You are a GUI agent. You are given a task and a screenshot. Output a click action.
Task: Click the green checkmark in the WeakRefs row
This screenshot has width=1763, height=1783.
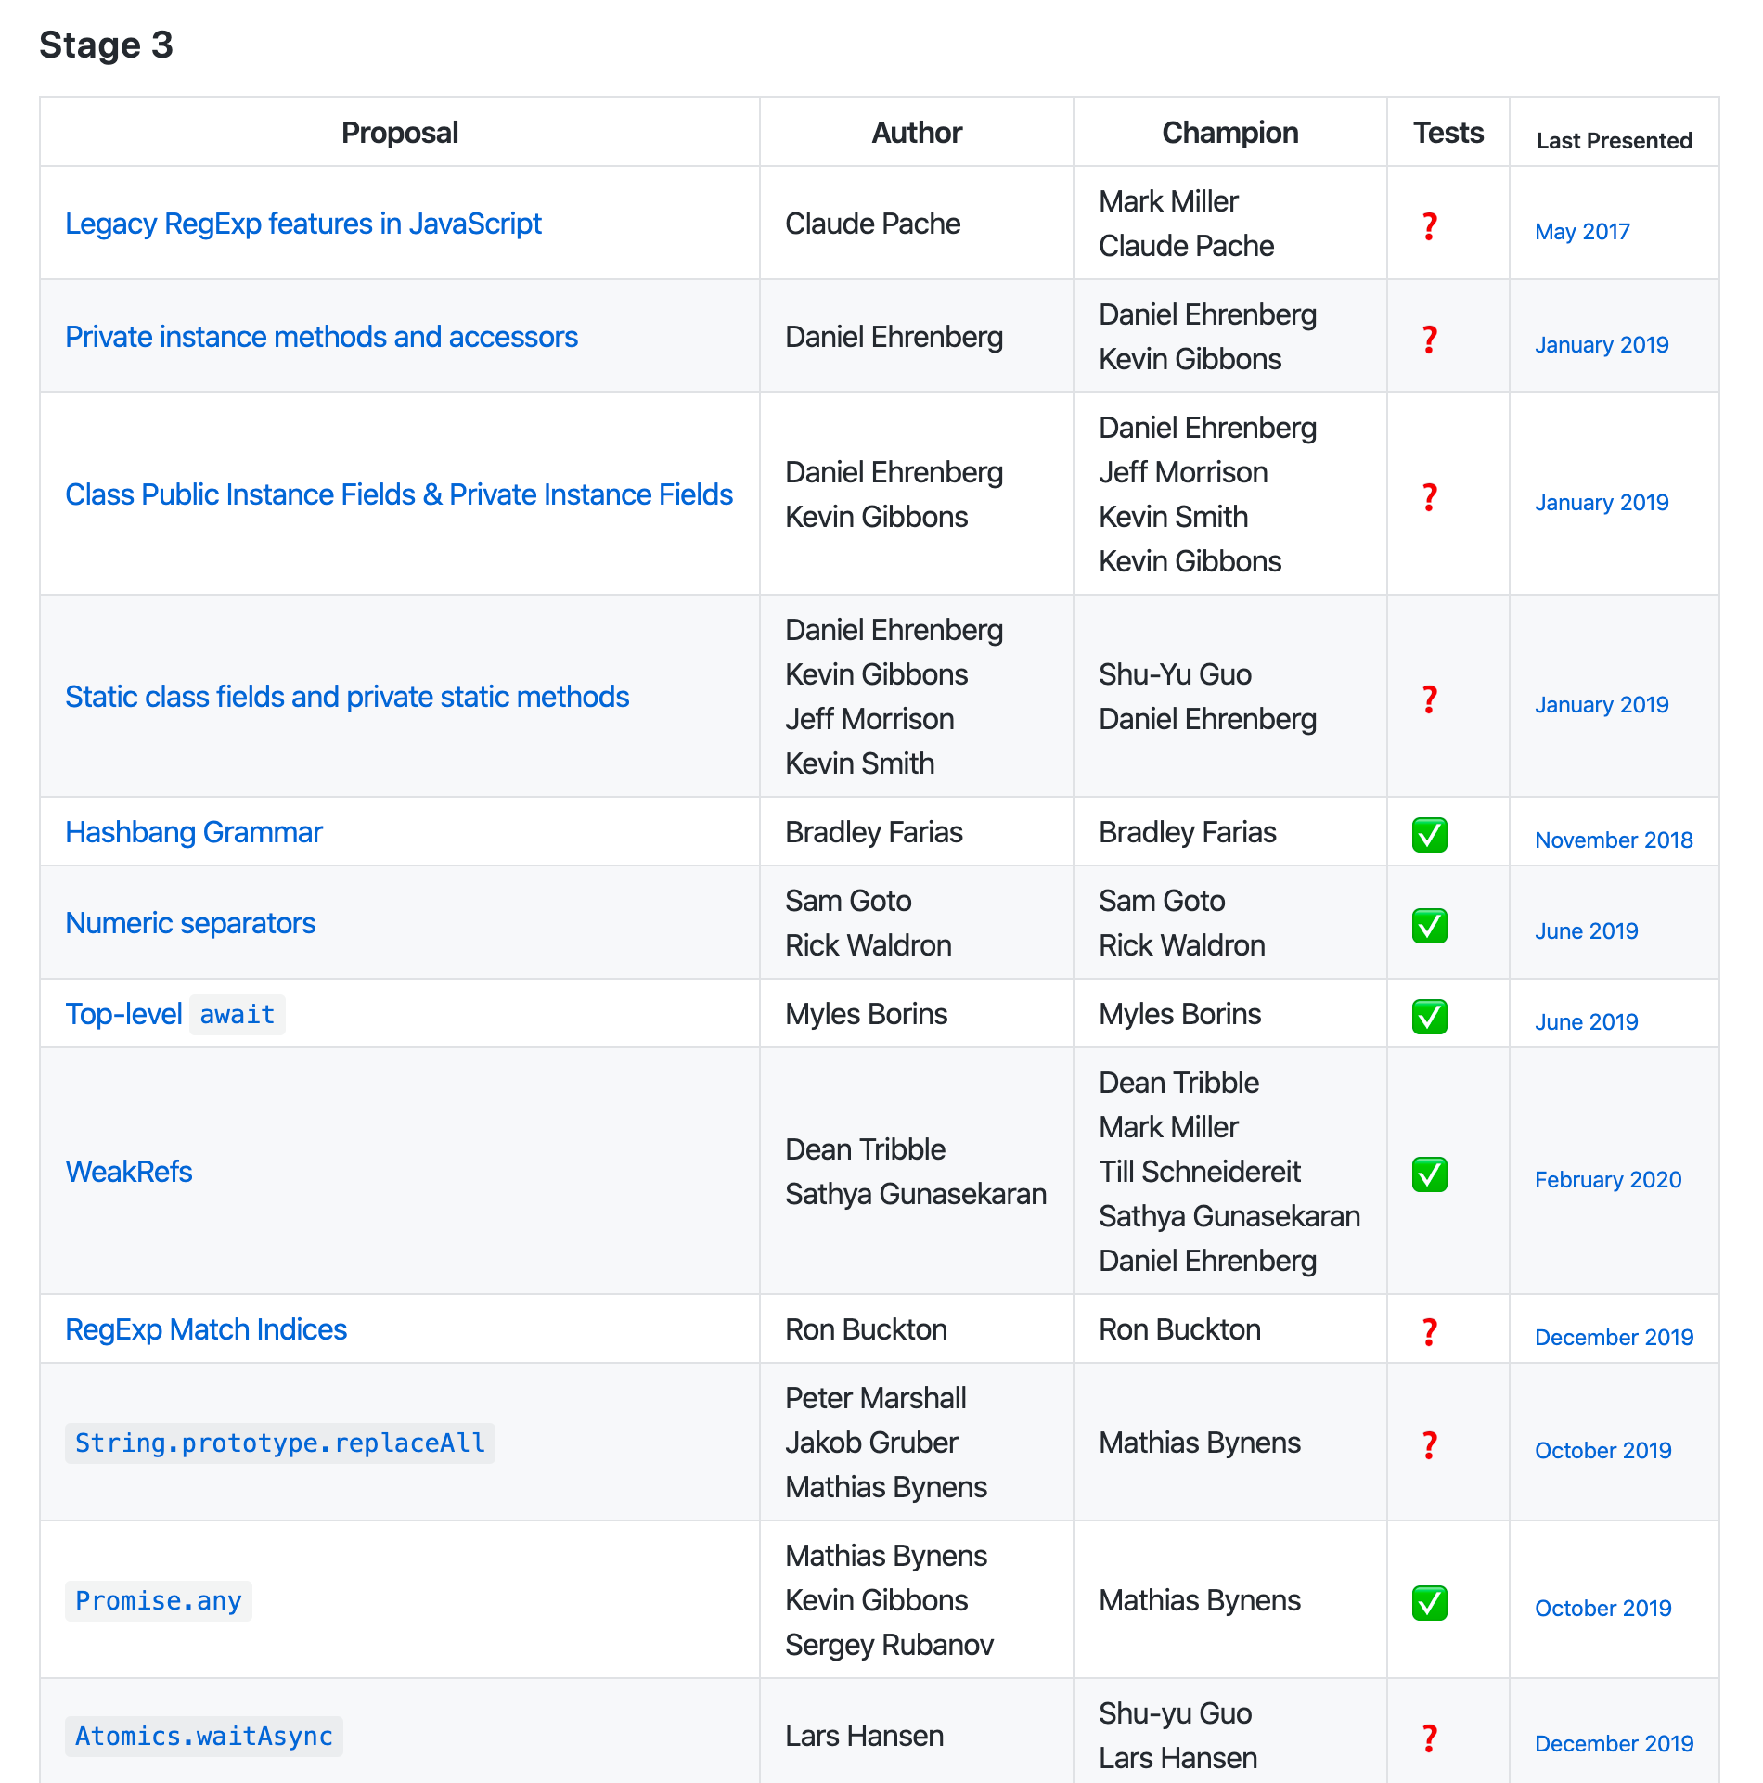coord(1429,1174)
